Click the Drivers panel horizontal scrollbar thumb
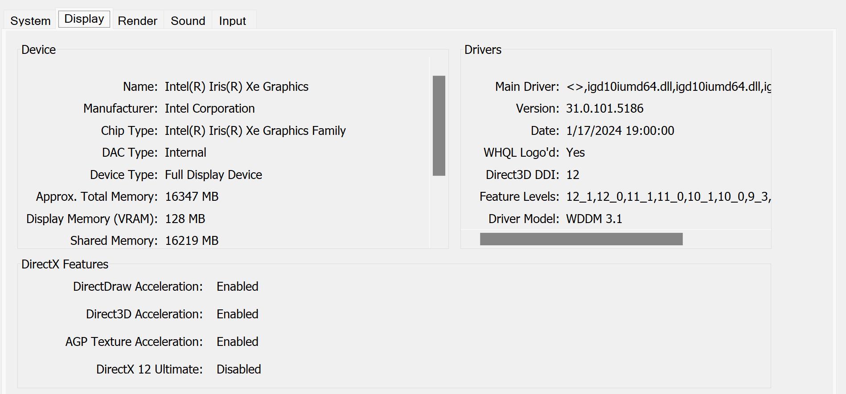Screen dimensions: 846x394 coord(581,239)
